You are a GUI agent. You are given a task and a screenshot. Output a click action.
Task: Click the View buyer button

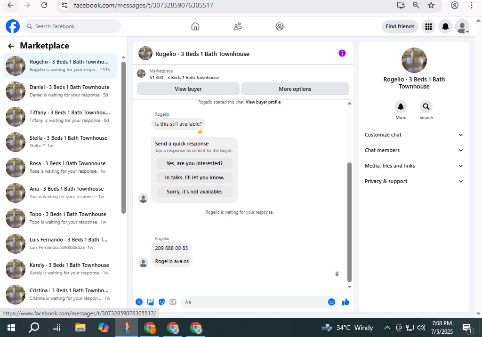[188, 89]
